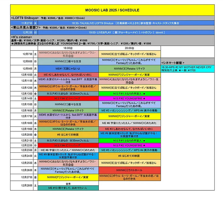Click ME#5 水深ゼロメートルから in the 12月11日 row
Screen dimensions: 223x199
click(68, 81)
